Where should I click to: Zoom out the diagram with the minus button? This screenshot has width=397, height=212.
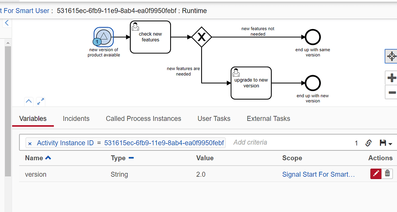point(391,92)
